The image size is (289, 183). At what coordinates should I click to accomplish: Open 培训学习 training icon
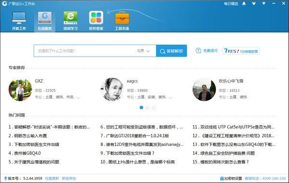tap(70, 18)
